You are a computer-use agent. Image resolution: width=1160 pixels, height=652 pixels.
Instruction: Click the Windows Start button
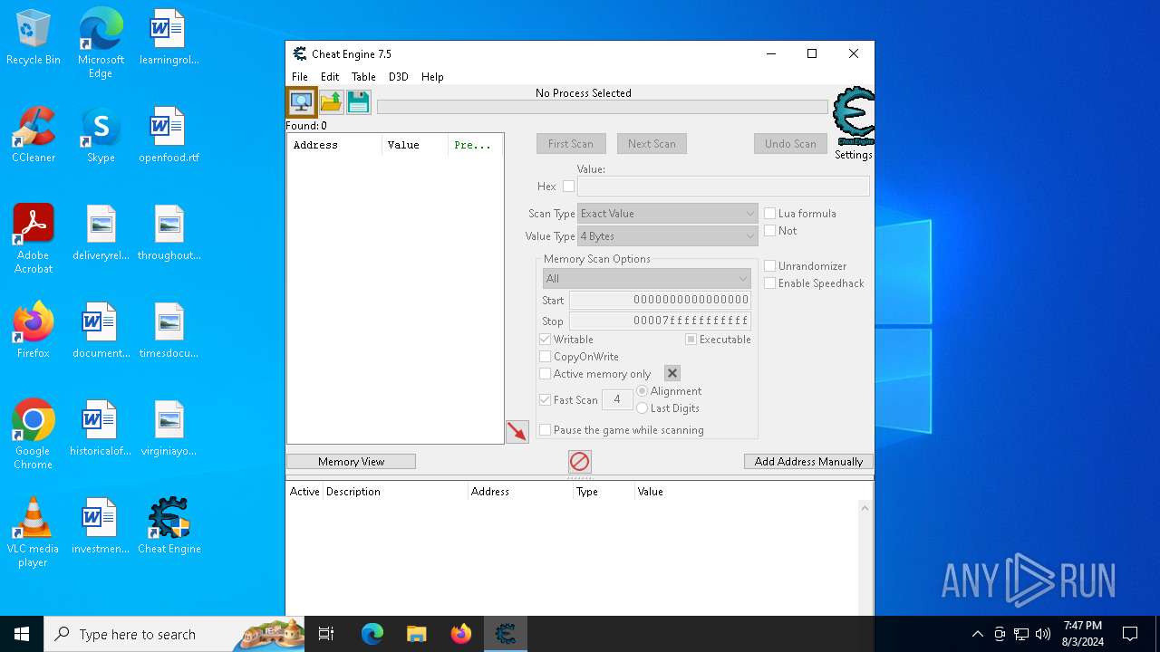tap(22, 634)
